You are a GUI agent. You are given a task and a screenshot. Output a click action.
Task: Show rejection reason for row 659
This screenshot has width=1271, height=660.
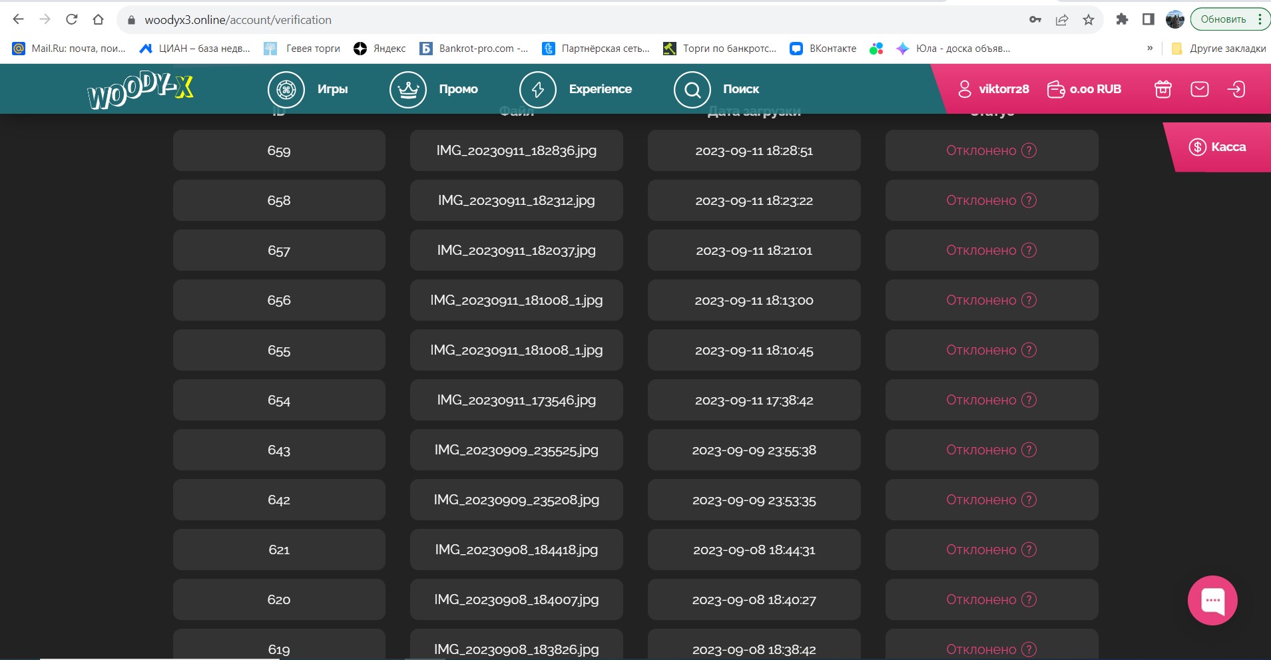coord(1029,150)
